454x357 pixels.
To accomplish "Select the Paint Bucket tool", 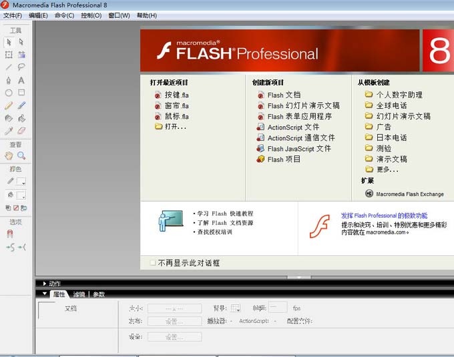I will click(x=21, y=118).
